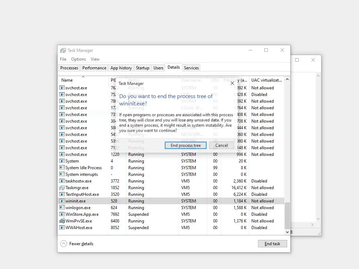Click the process list vertical scrollbar thumb

[x=287, y=215]
